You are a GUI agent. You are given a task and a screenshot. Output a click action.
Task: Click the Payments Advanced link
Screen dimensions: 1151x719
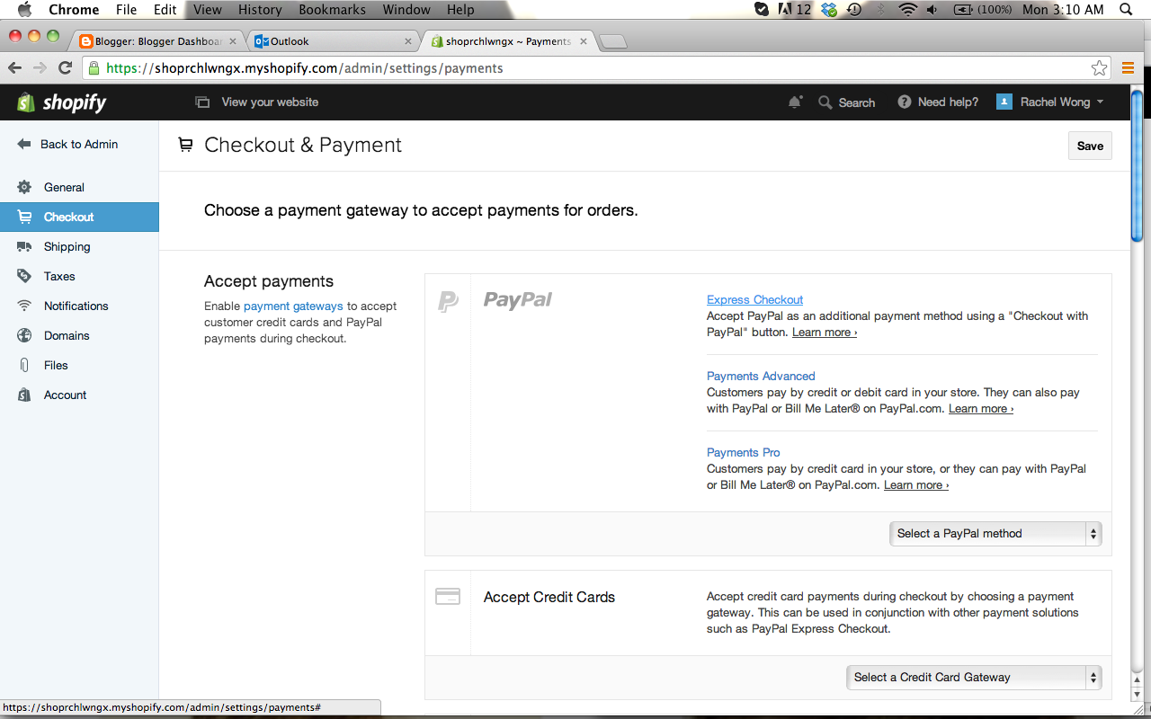coord(761,377)
